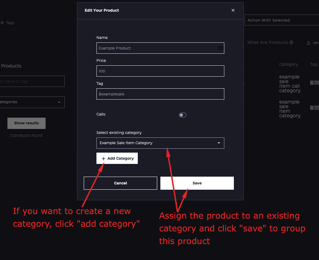The width and height of the screenshot is (319, 260).
Task: Click the search by name or tag box
Action: coord(32,81)
